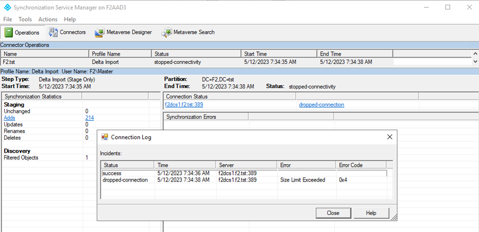Screen dimensions: 479x232
Task: Open the Actions menu
Action: click(48, 19)
